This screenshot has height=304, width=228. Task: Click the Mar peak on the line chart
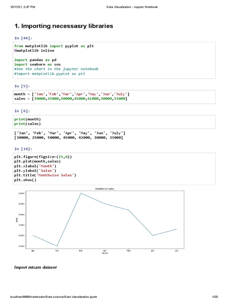tap(81, 193)
